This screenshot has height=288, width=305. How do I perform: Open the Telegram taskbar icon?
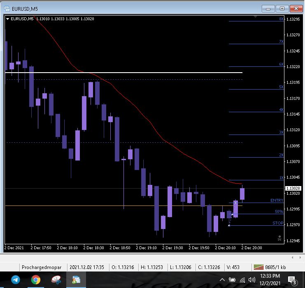click(x=16, y=280)
